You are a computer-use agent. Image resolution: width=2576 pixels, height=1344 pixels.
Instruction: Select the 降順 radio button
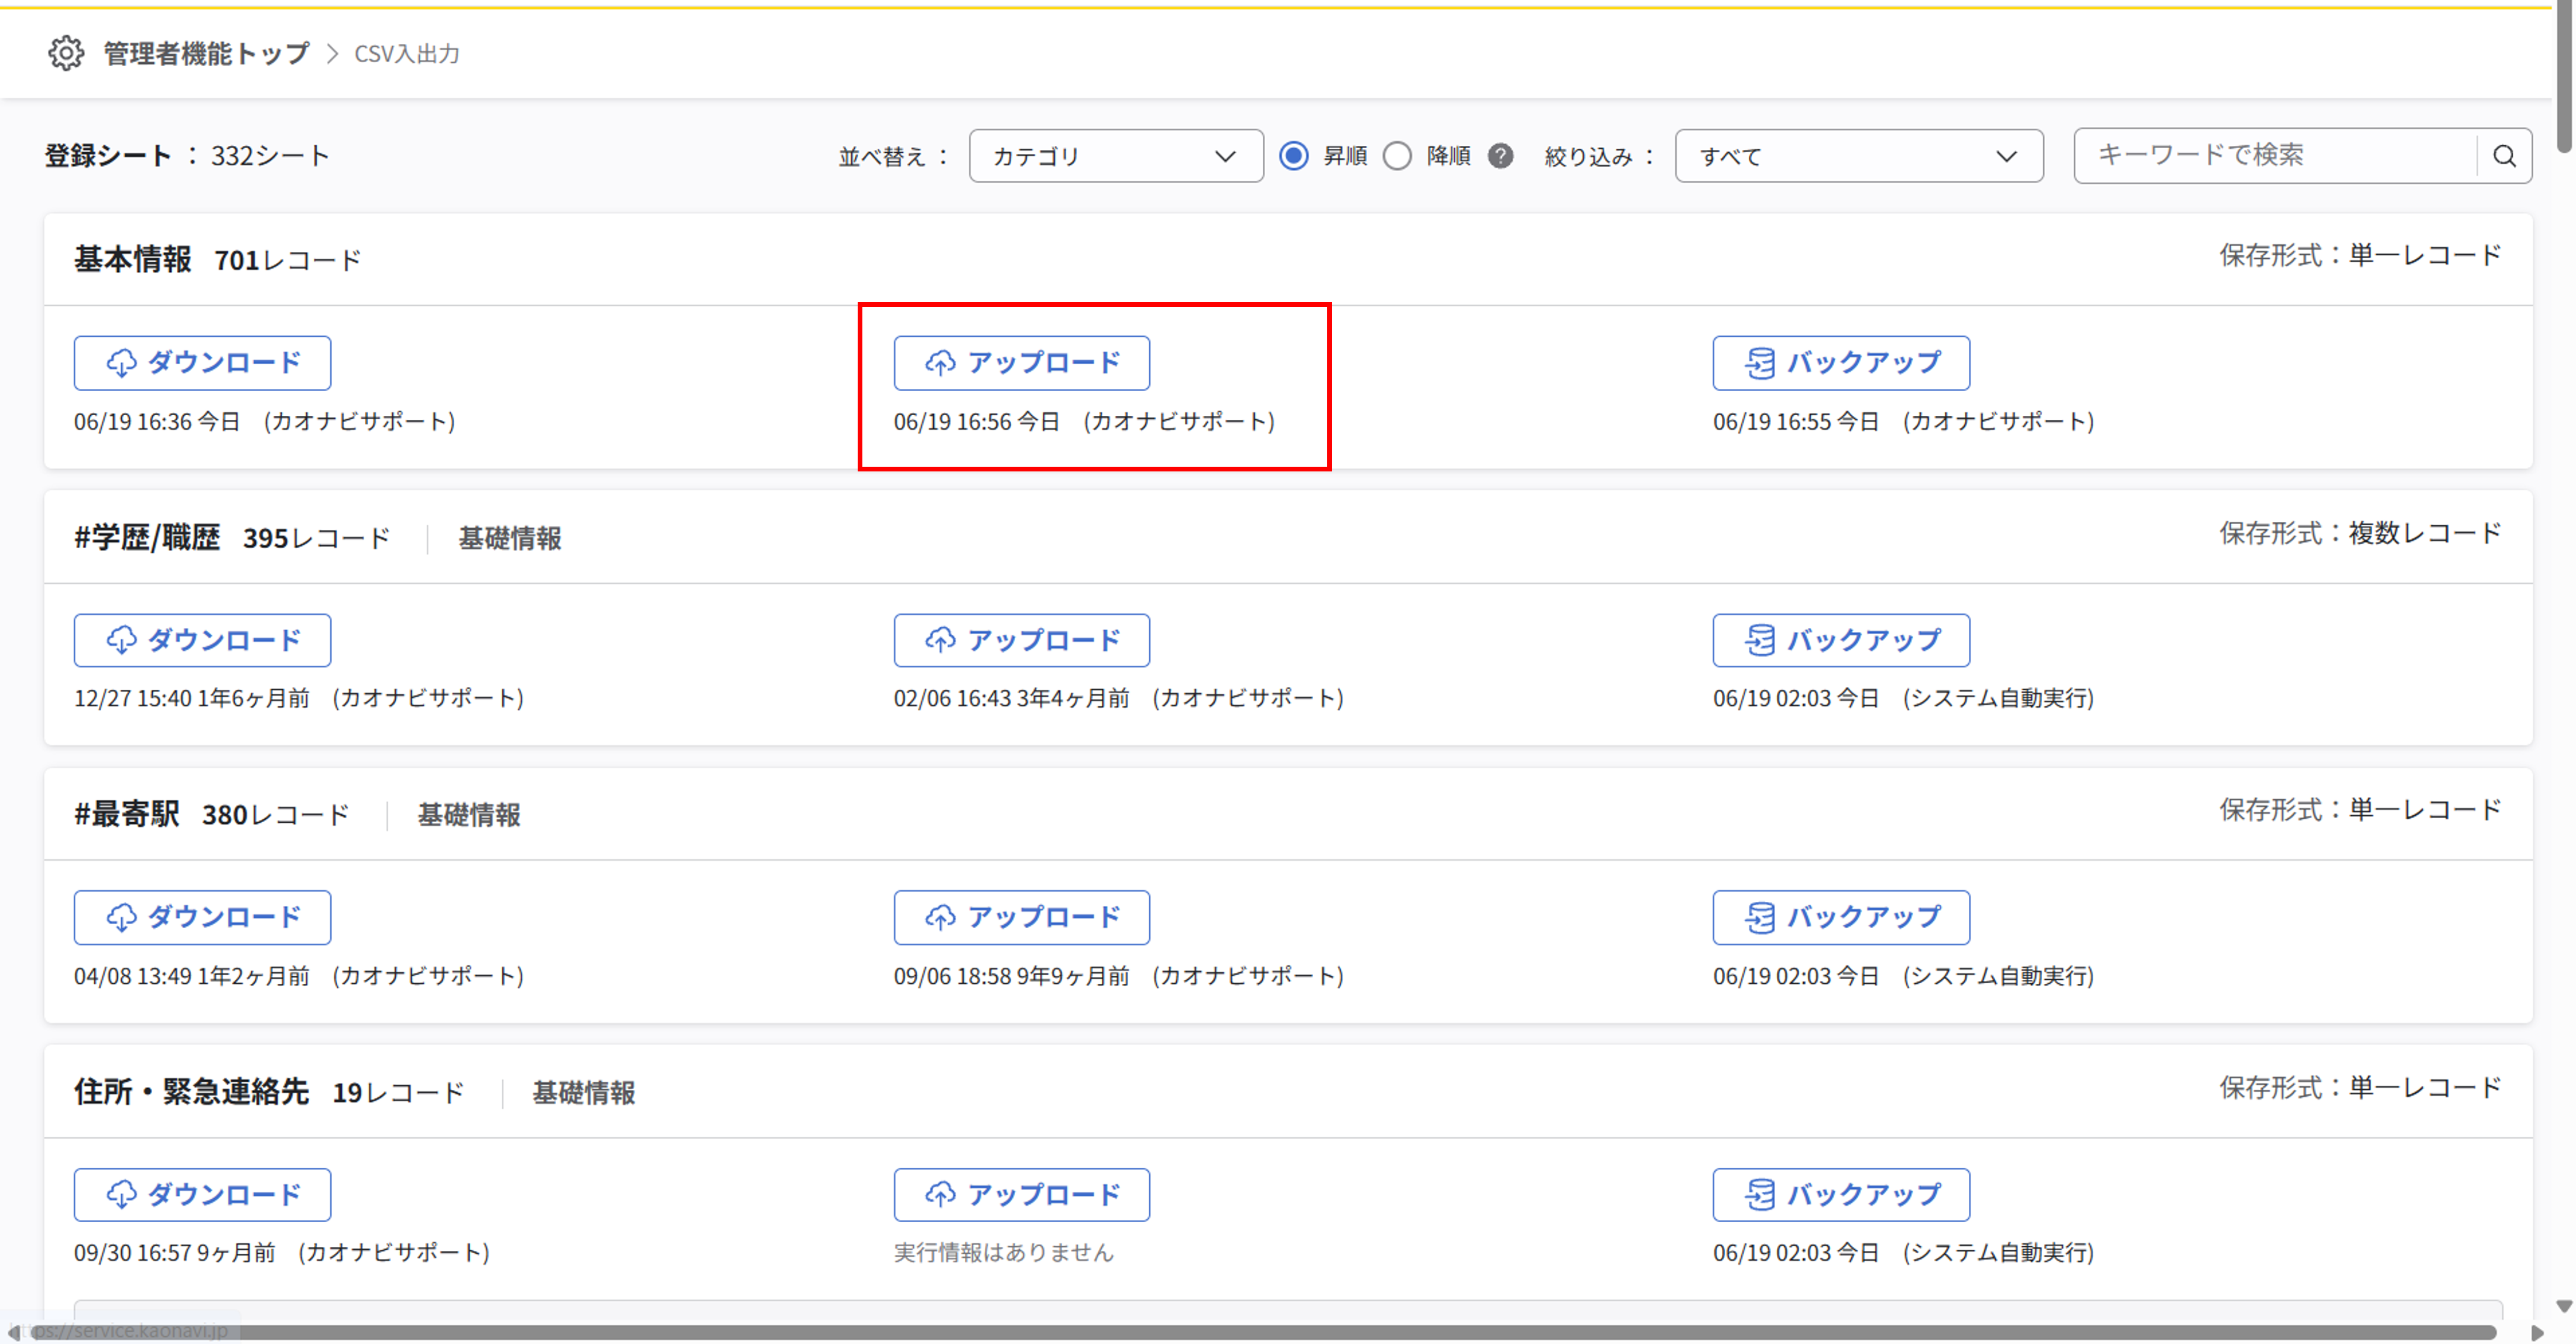pos(1397,156)
